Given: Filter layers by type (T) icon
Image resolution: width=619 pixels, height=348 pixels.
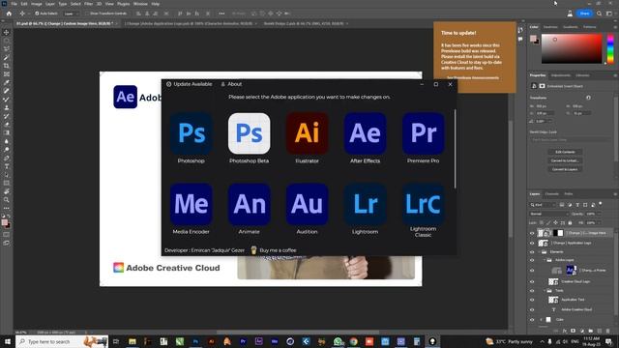Looking at the screenshot, I should 577,205.
